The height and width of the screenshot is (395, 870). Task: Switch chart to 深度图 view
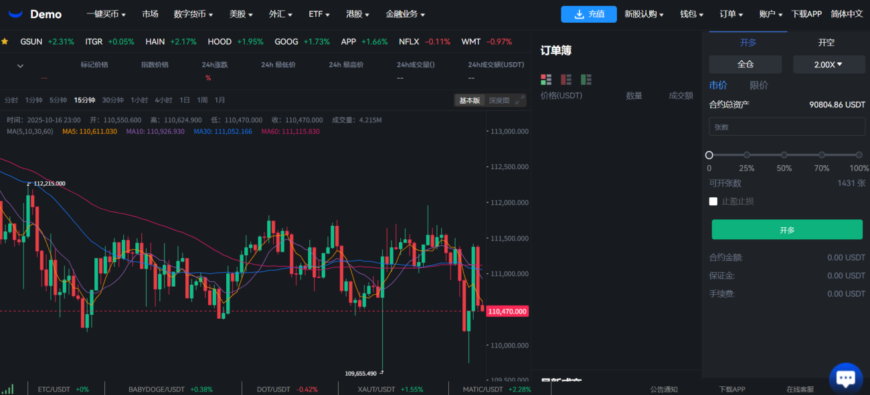499,100
